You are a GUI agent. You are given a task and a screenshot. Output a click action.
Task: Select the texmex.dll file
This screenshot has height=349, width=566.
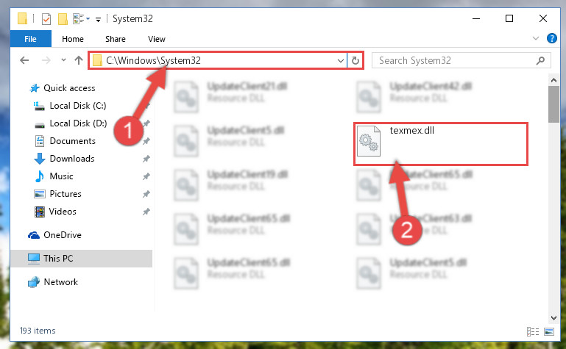(x=441, y=144)
